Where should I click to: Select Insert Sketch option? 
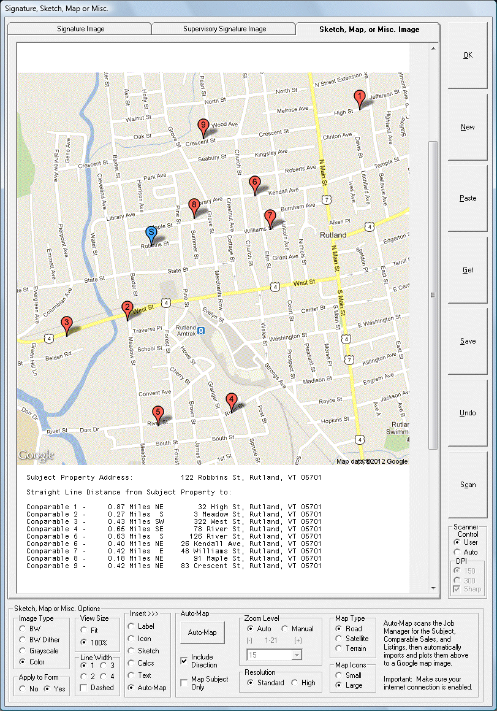point(143,651)
